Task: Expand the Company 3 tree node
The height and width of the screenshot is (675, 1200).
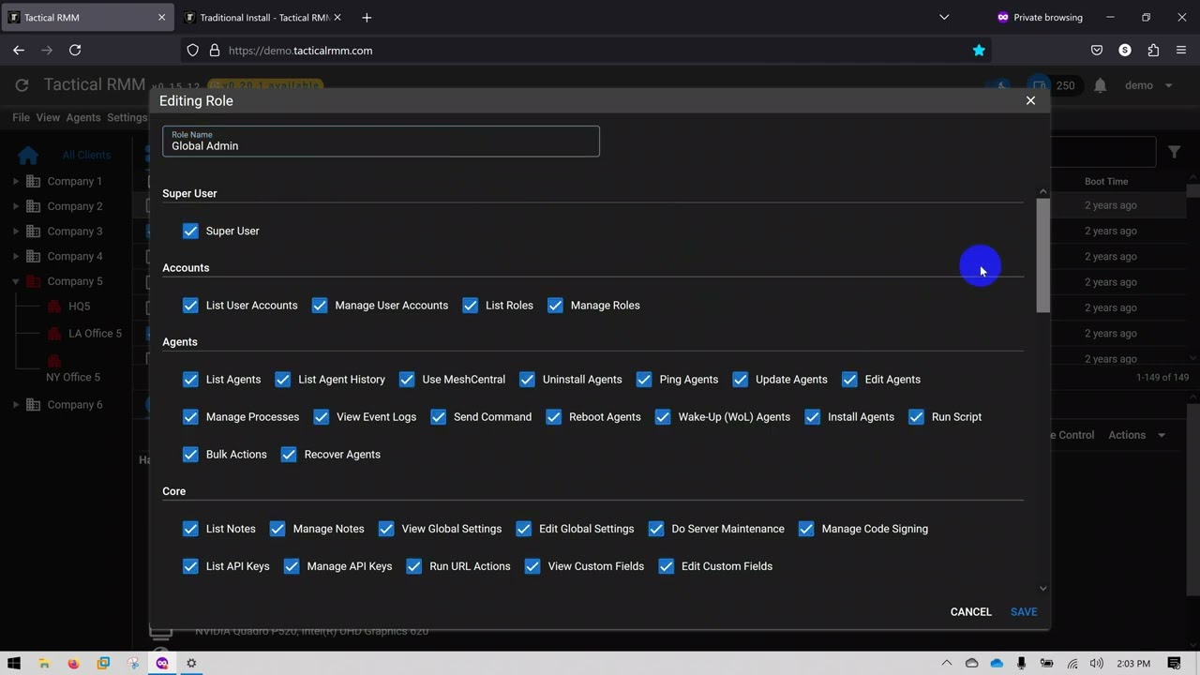Action: point(16,231)
